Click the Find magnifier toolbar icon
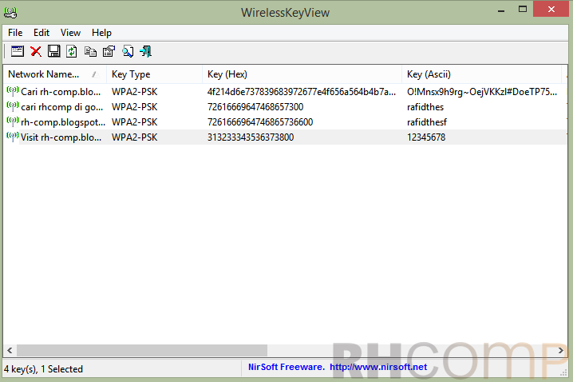 click(x=128, y=51)
